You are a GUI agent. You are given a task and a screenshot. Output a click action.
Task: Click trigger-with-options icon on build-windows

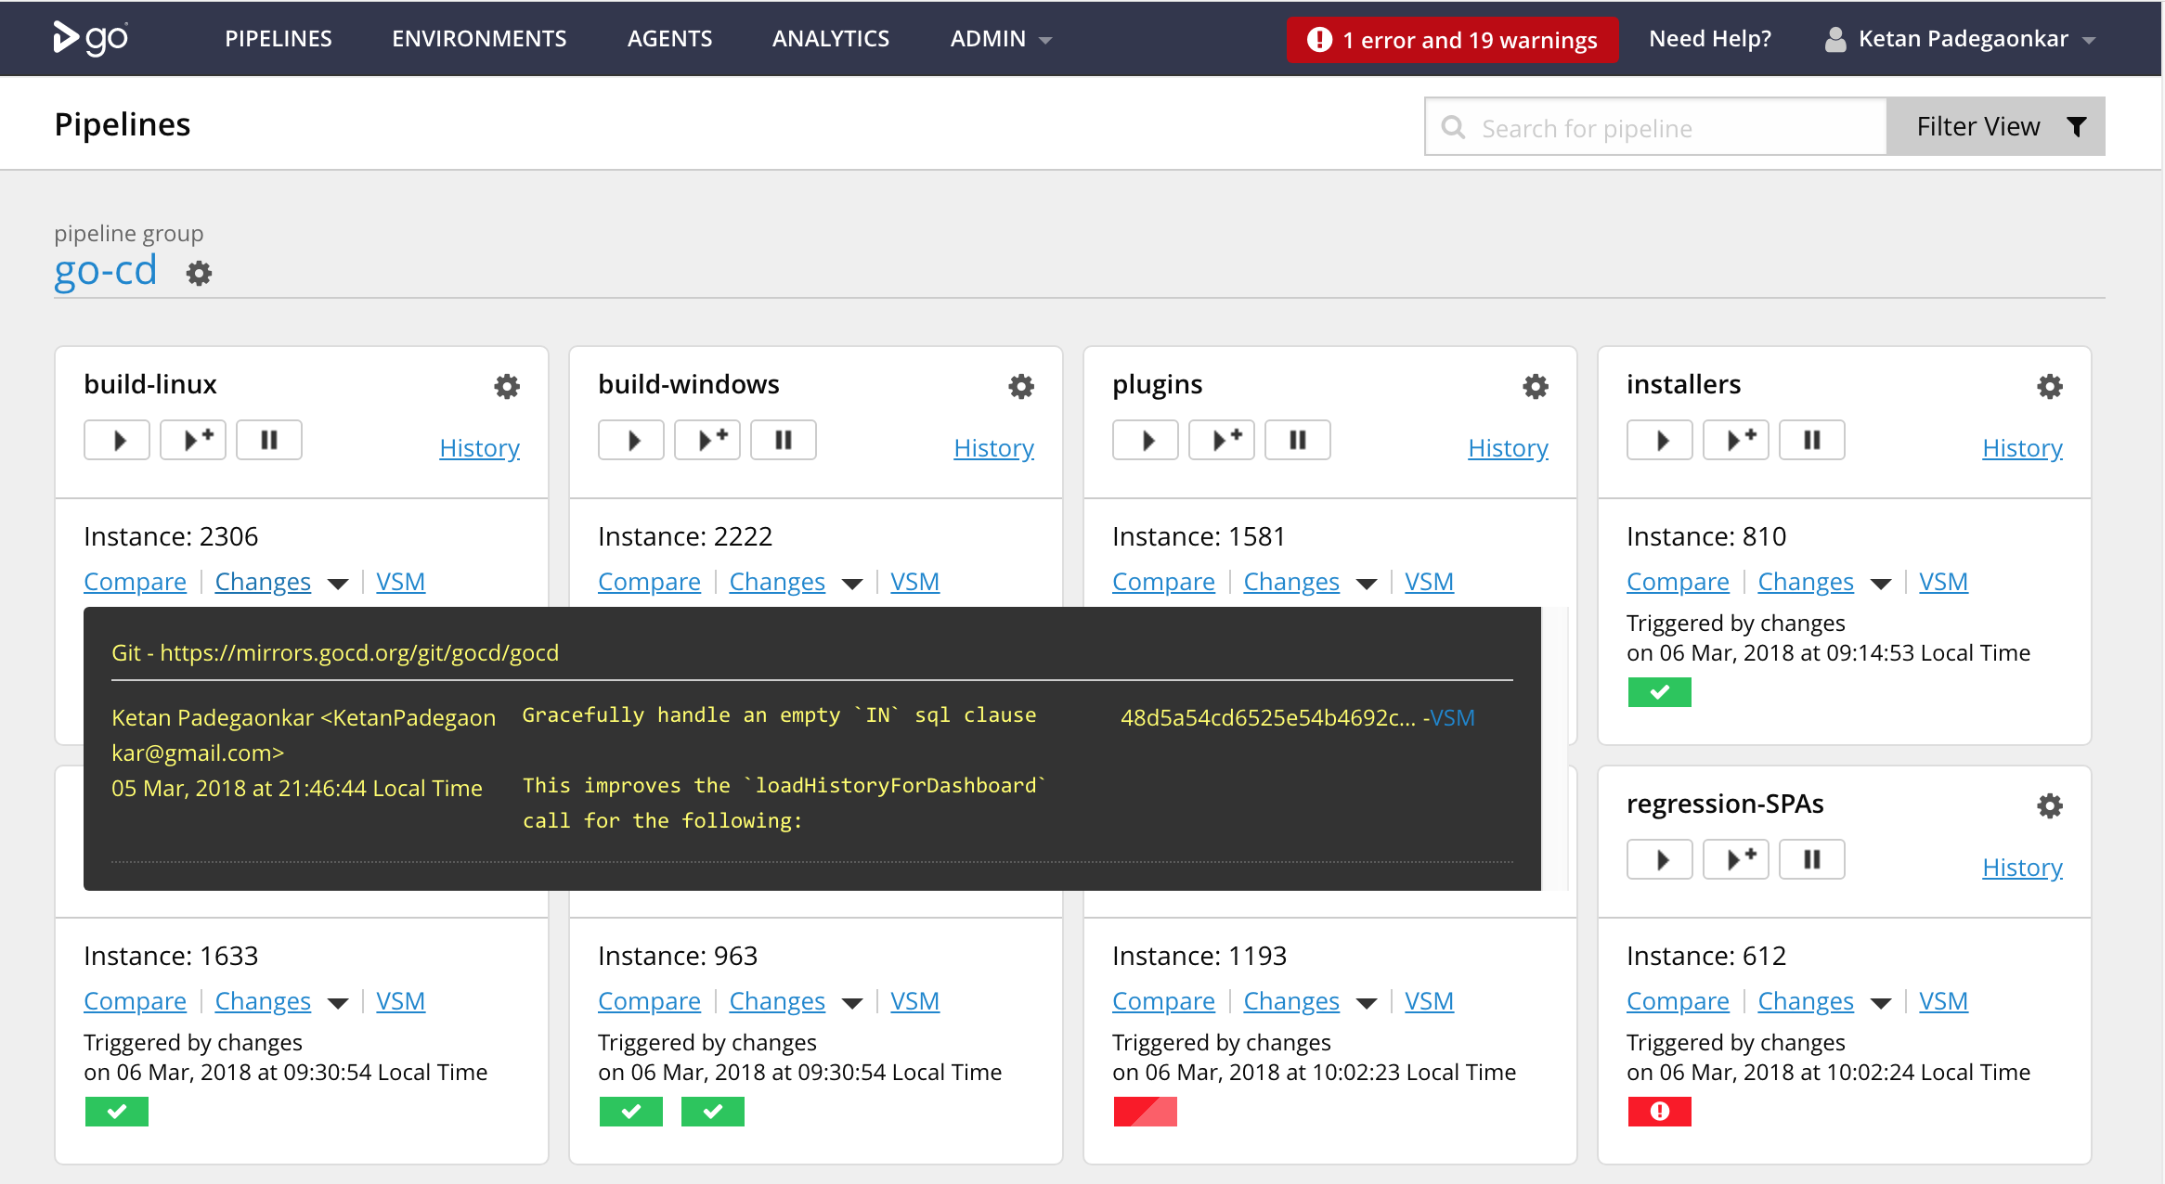(707, 440)
